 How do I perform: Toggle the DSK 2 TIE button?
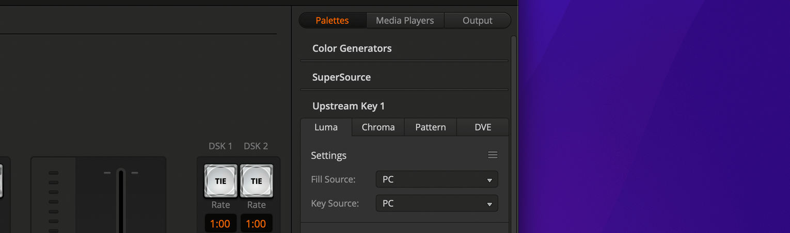click(x=256, y=181)
